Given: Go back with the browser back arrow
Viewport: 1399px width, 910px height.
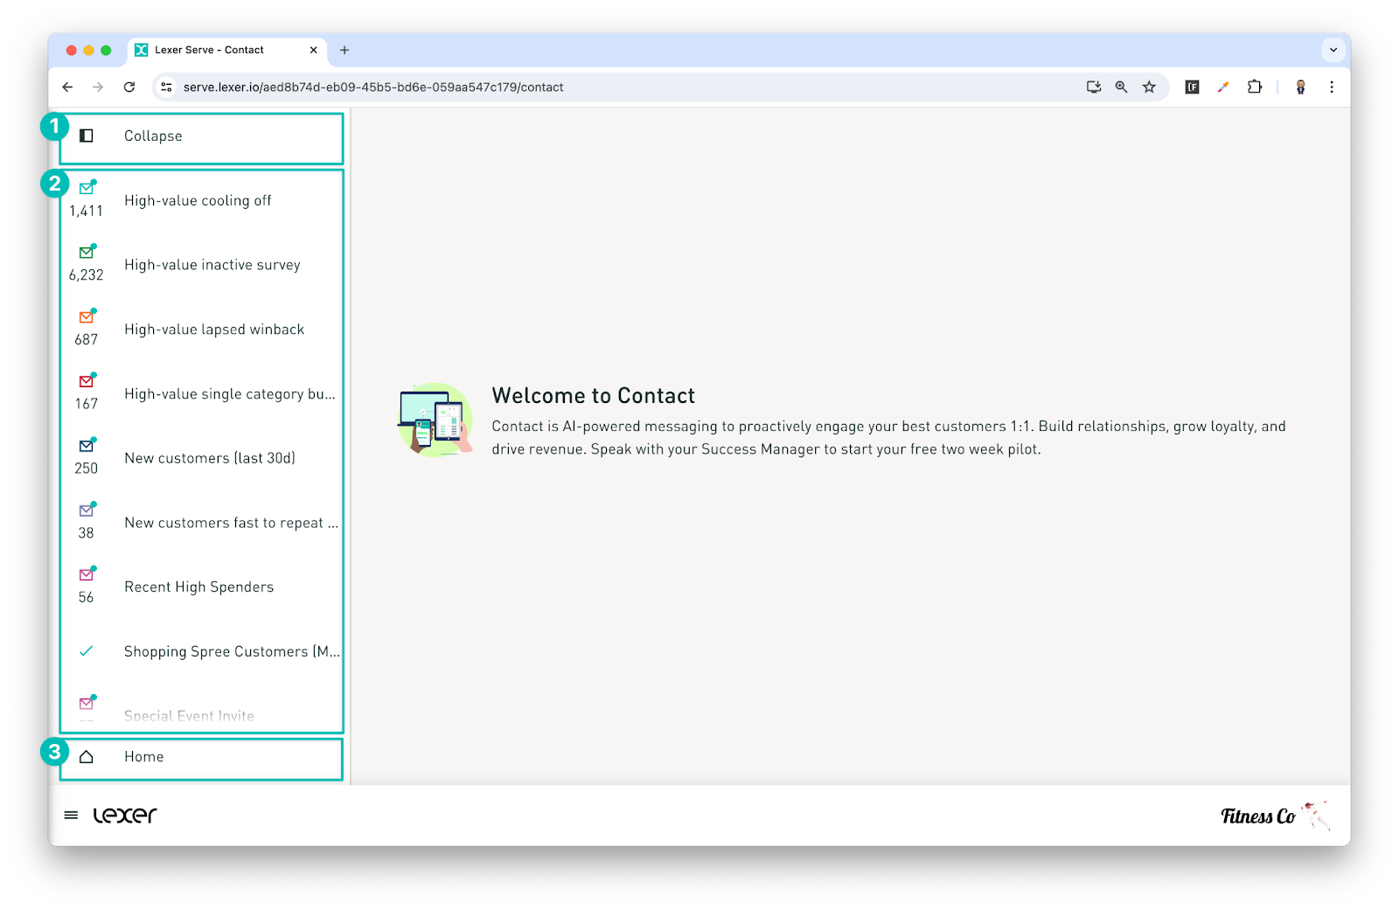Looking at the screenshot, I should click(x=67, y=87).
